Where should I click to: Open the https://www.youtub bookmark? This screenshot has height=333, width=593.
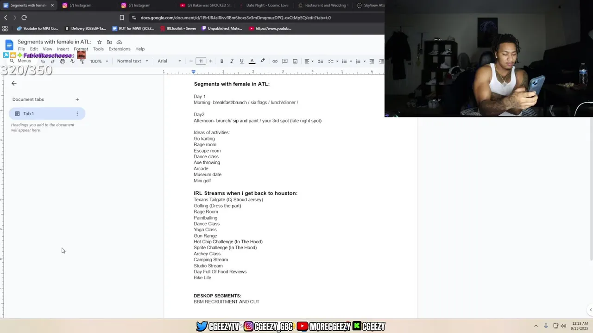270,28
